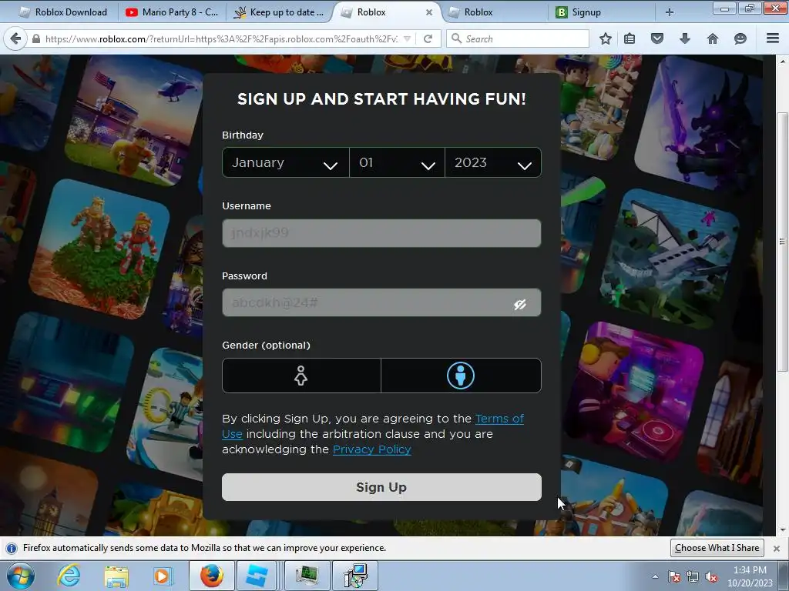Image resolution: width=789 pixels, height=591 pixels.
Task: Click the Sign Up button
Action: 381,487
